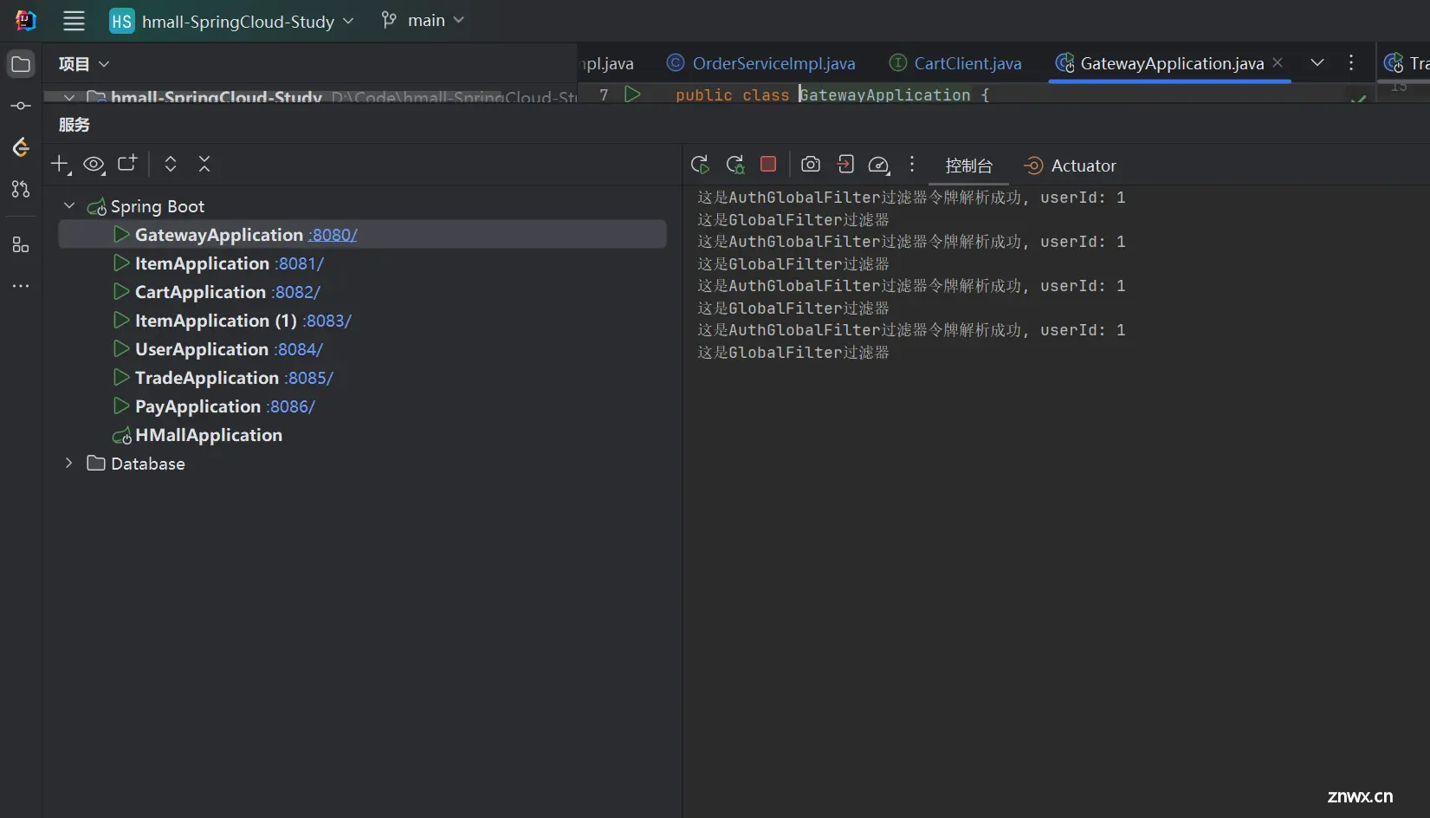Click the exit/attach console icon
This screenshot has height=818, width=1430.
[845, 165]
